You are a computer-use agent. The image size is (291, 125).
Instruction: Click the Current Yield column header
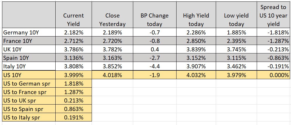(73, 20)
